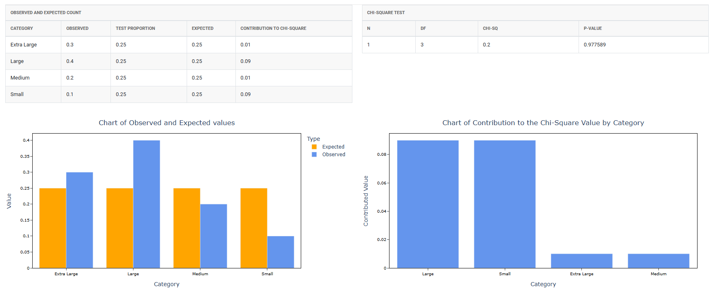Select the 0.977589 p-value cell
This screenshot has height=291, width=710.
click(x=595, y=45)
